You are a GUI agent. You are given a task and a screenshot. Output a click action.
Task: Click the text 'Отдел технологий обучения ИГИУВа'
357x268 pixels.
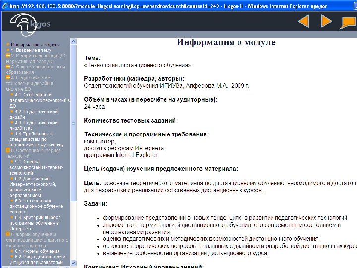(133, 86)
